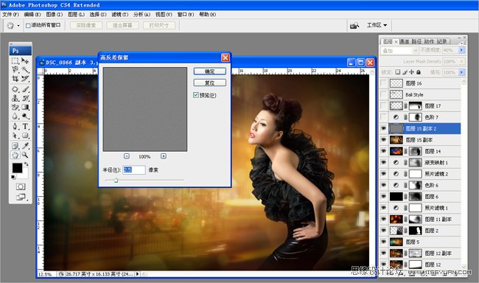The image size is (479, 283).
Task: Reset default foreground and background colors
Action: (13, 177)
